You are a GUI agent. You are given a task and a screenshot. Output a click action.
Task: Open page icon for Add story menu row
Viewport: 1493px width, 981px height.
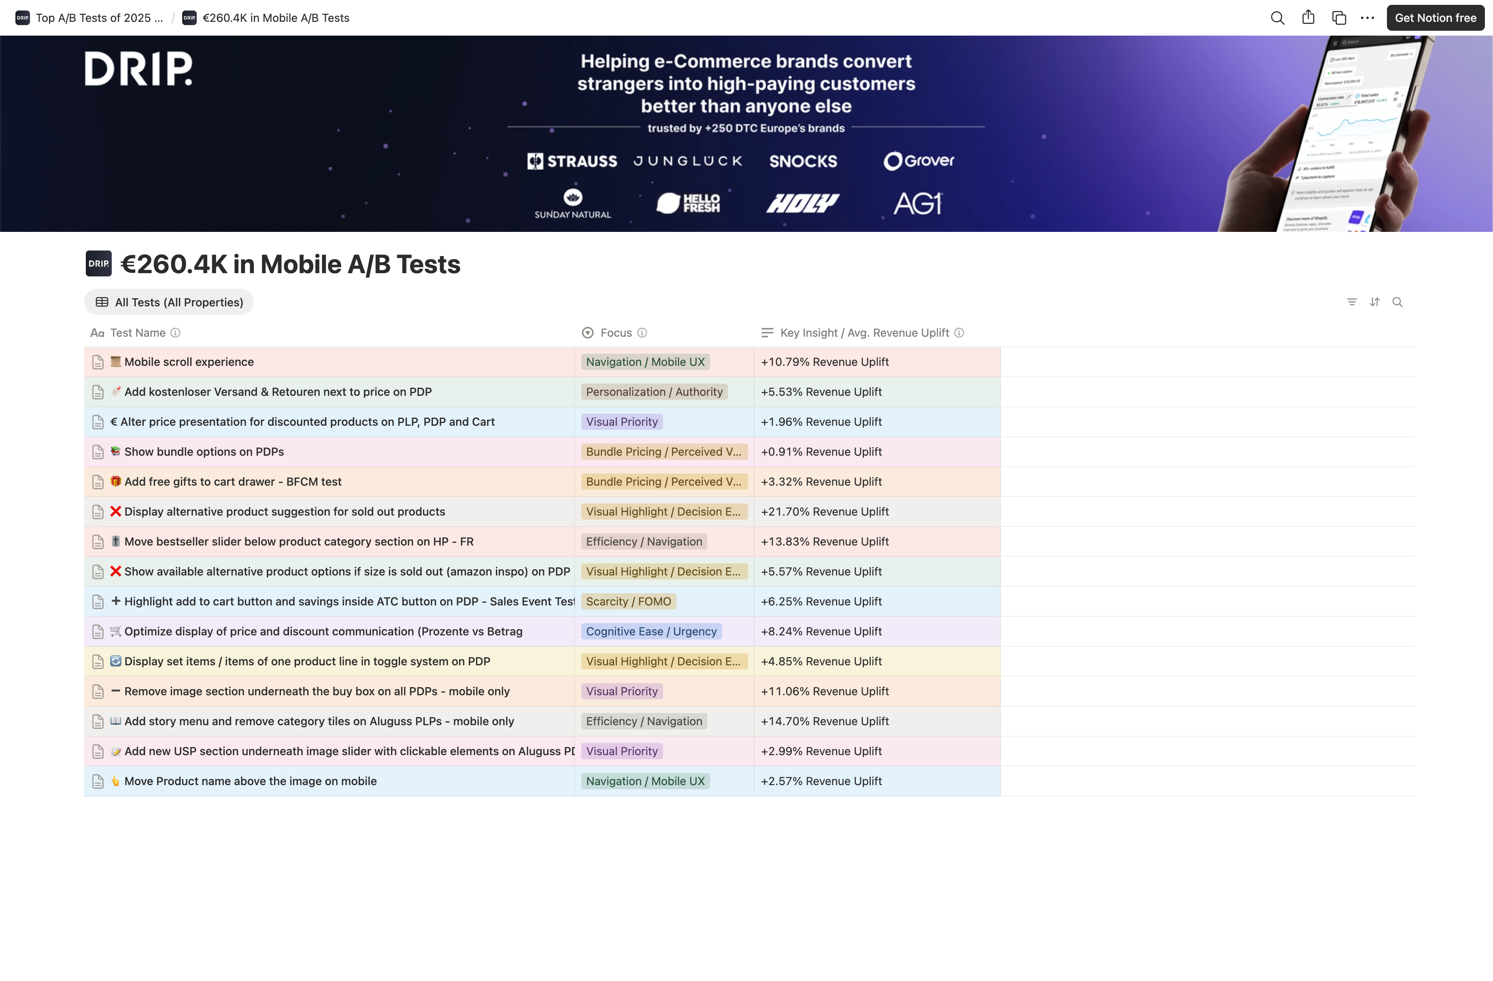point(98,721)
